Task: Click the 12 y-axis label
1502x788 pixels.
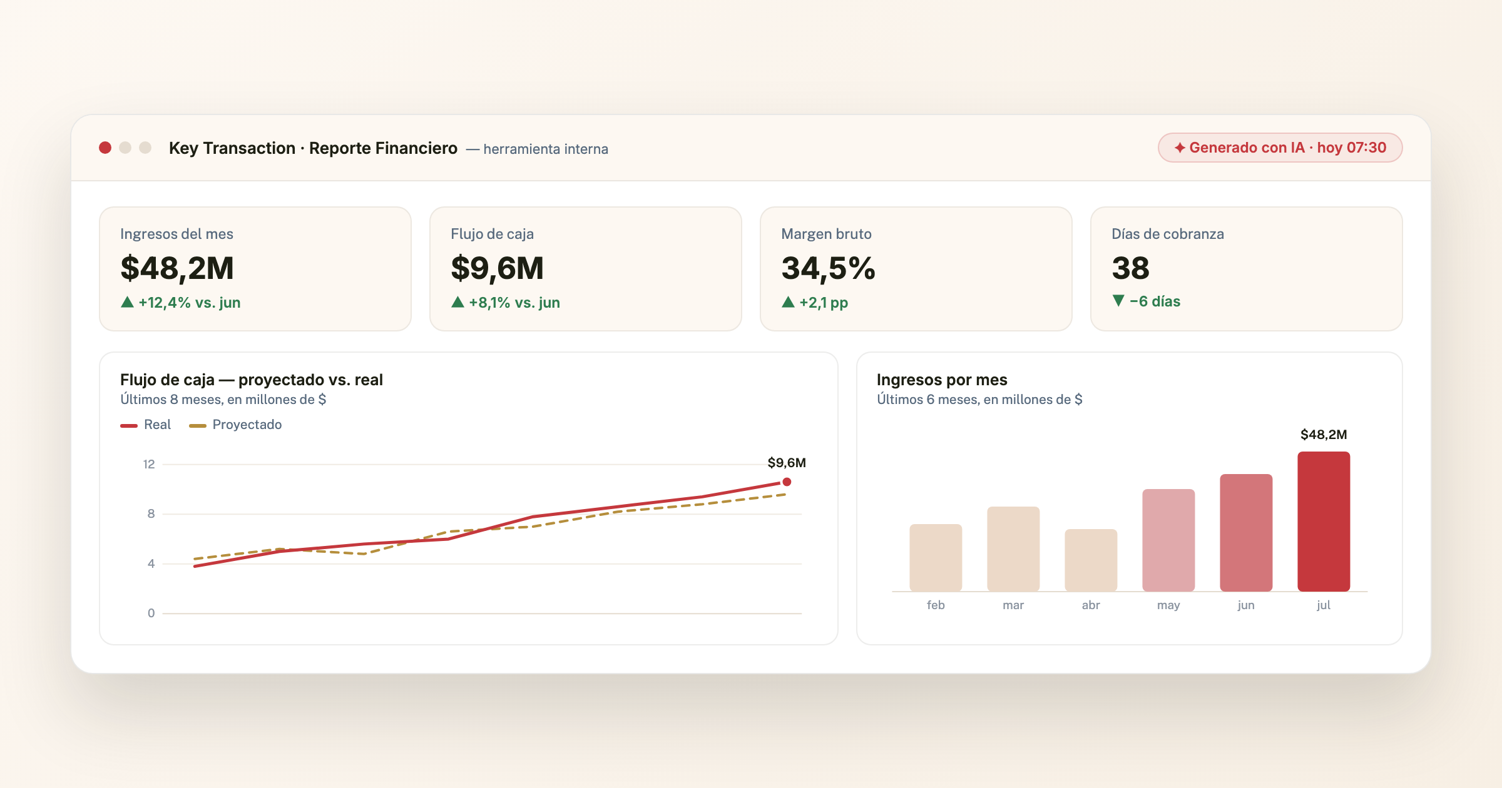Action: click(x=149, y=464)
